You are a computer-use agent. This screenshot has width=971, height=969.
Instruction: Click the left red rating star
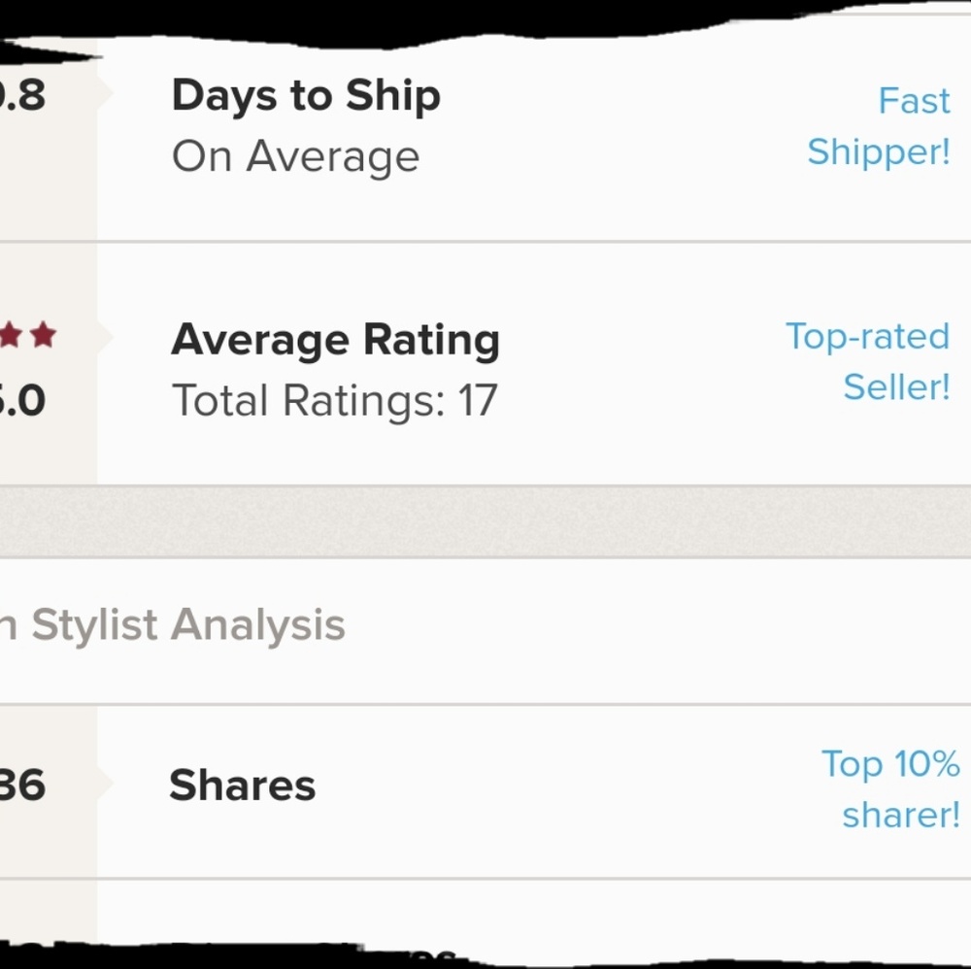coord(11,337)
